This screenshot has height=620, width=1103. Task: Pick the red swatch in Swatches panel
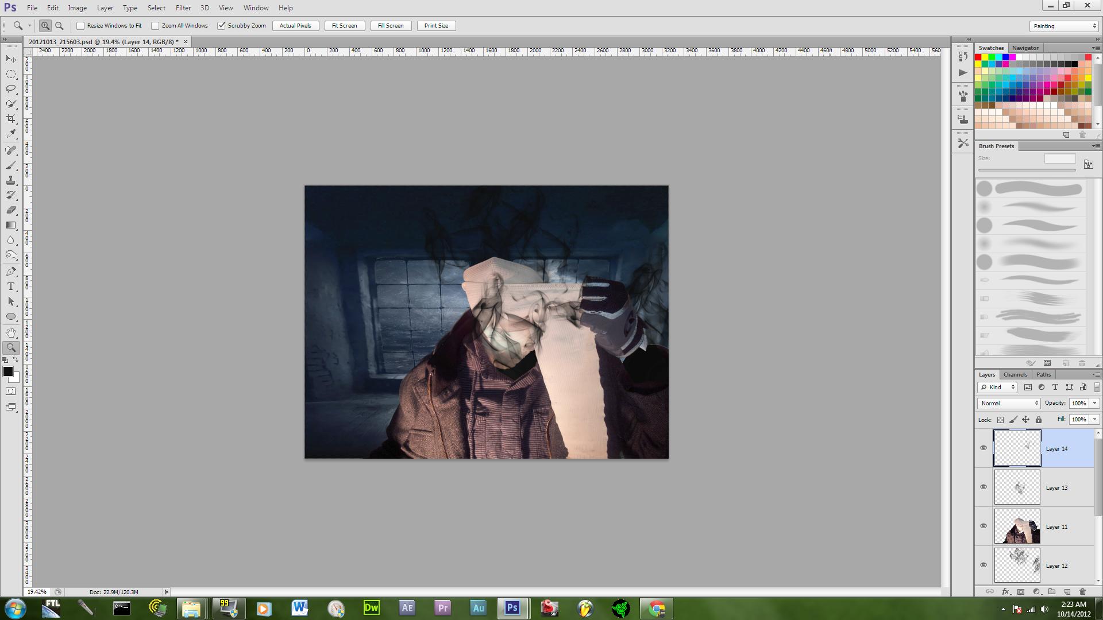click(978, 57)
